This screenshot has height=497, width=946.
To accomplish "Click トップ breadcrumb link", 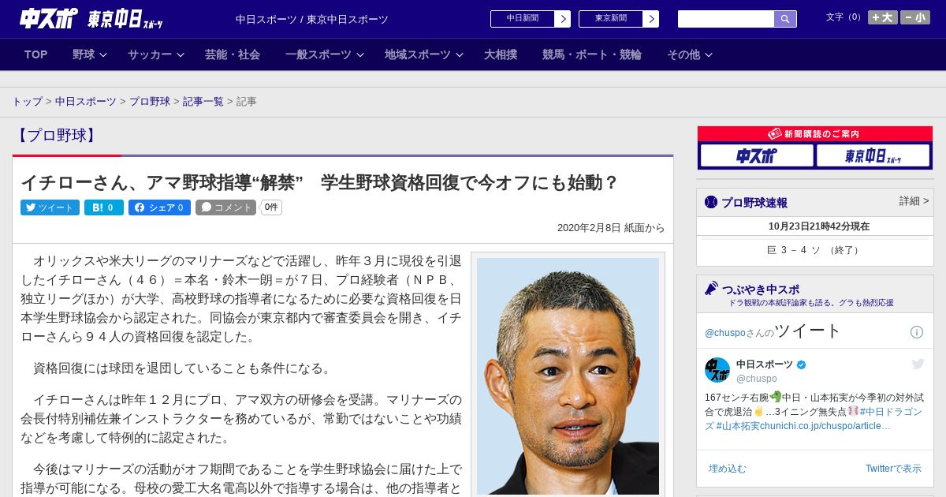I will (28, 102).
